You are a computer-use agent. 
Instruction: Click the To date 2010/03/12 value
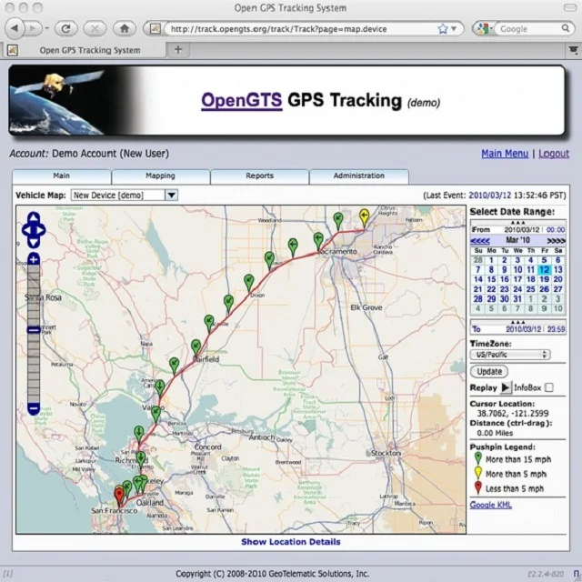click(x=524, y=329)
